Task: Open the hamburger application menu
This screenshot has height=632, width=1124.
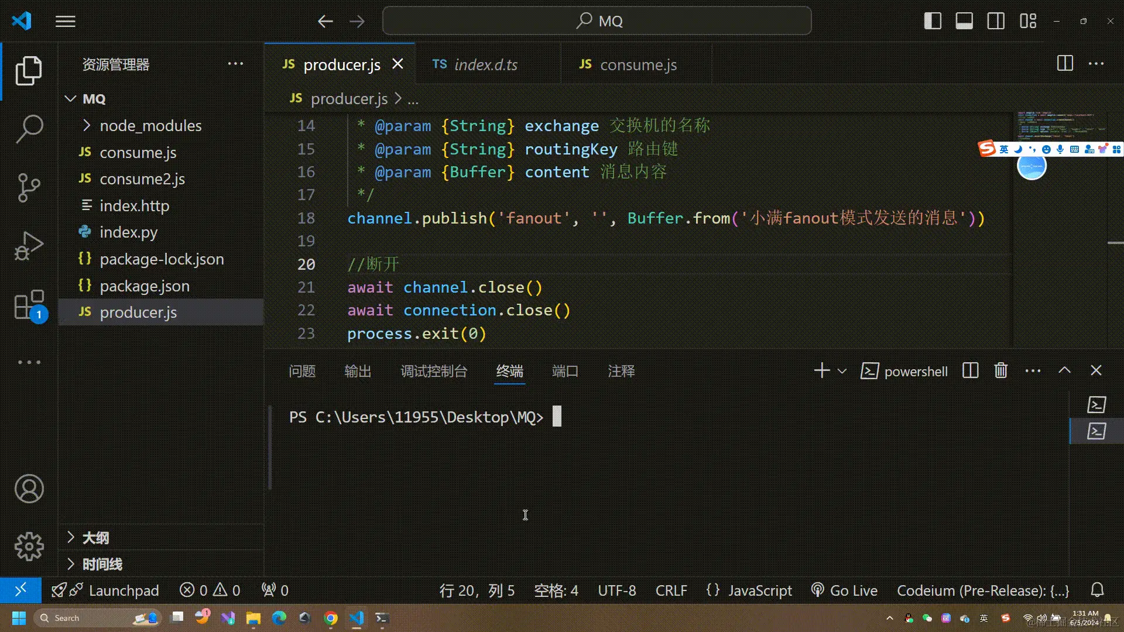Action: coord(66,22)
